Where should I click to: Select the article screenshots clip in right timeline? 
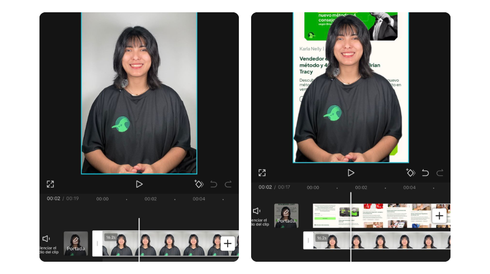374,216
